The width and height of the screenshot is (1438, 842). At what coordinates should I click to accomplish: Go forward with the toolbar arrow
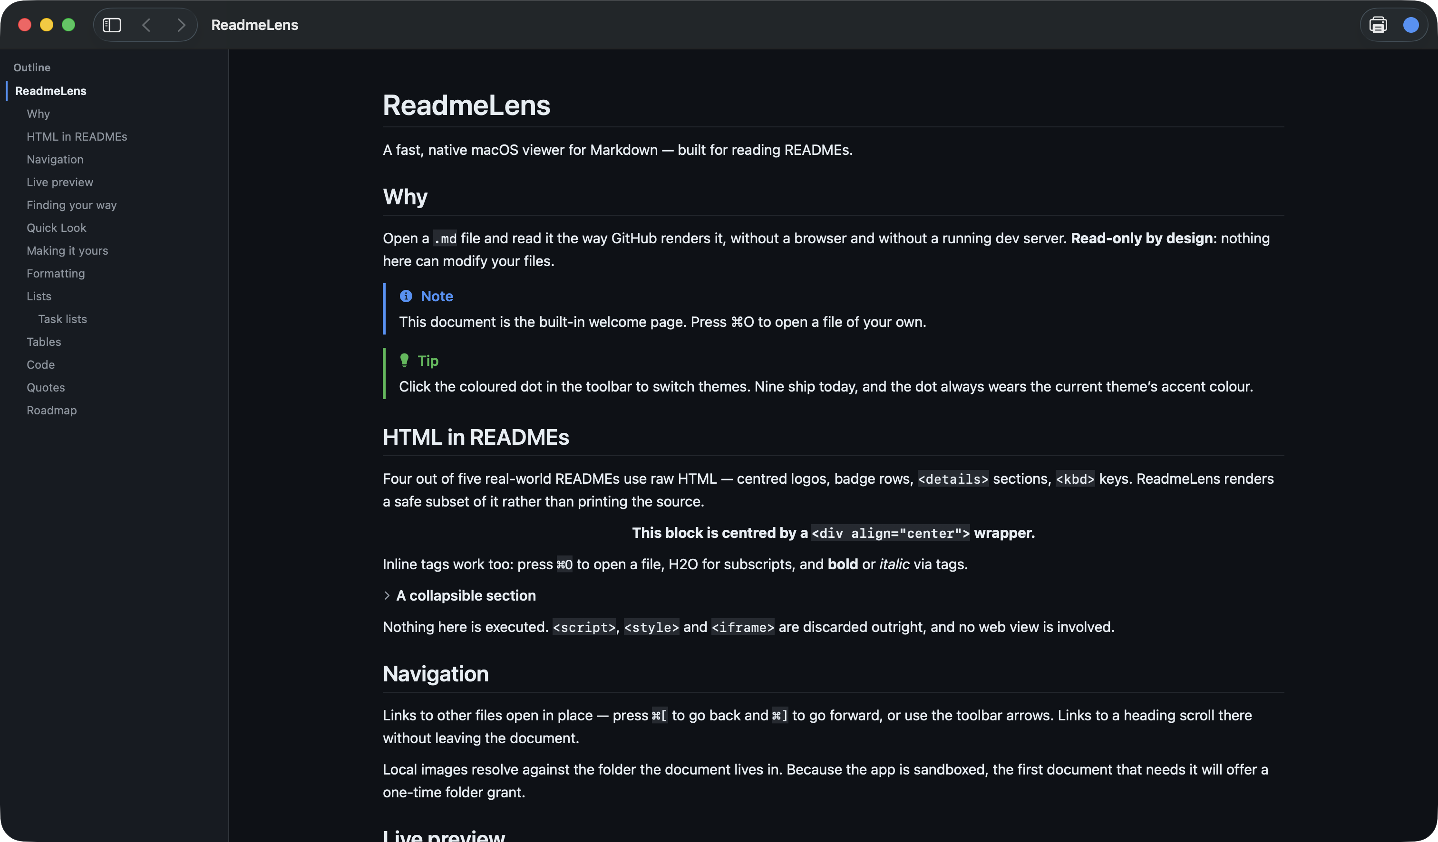click(x=181, y=25)
